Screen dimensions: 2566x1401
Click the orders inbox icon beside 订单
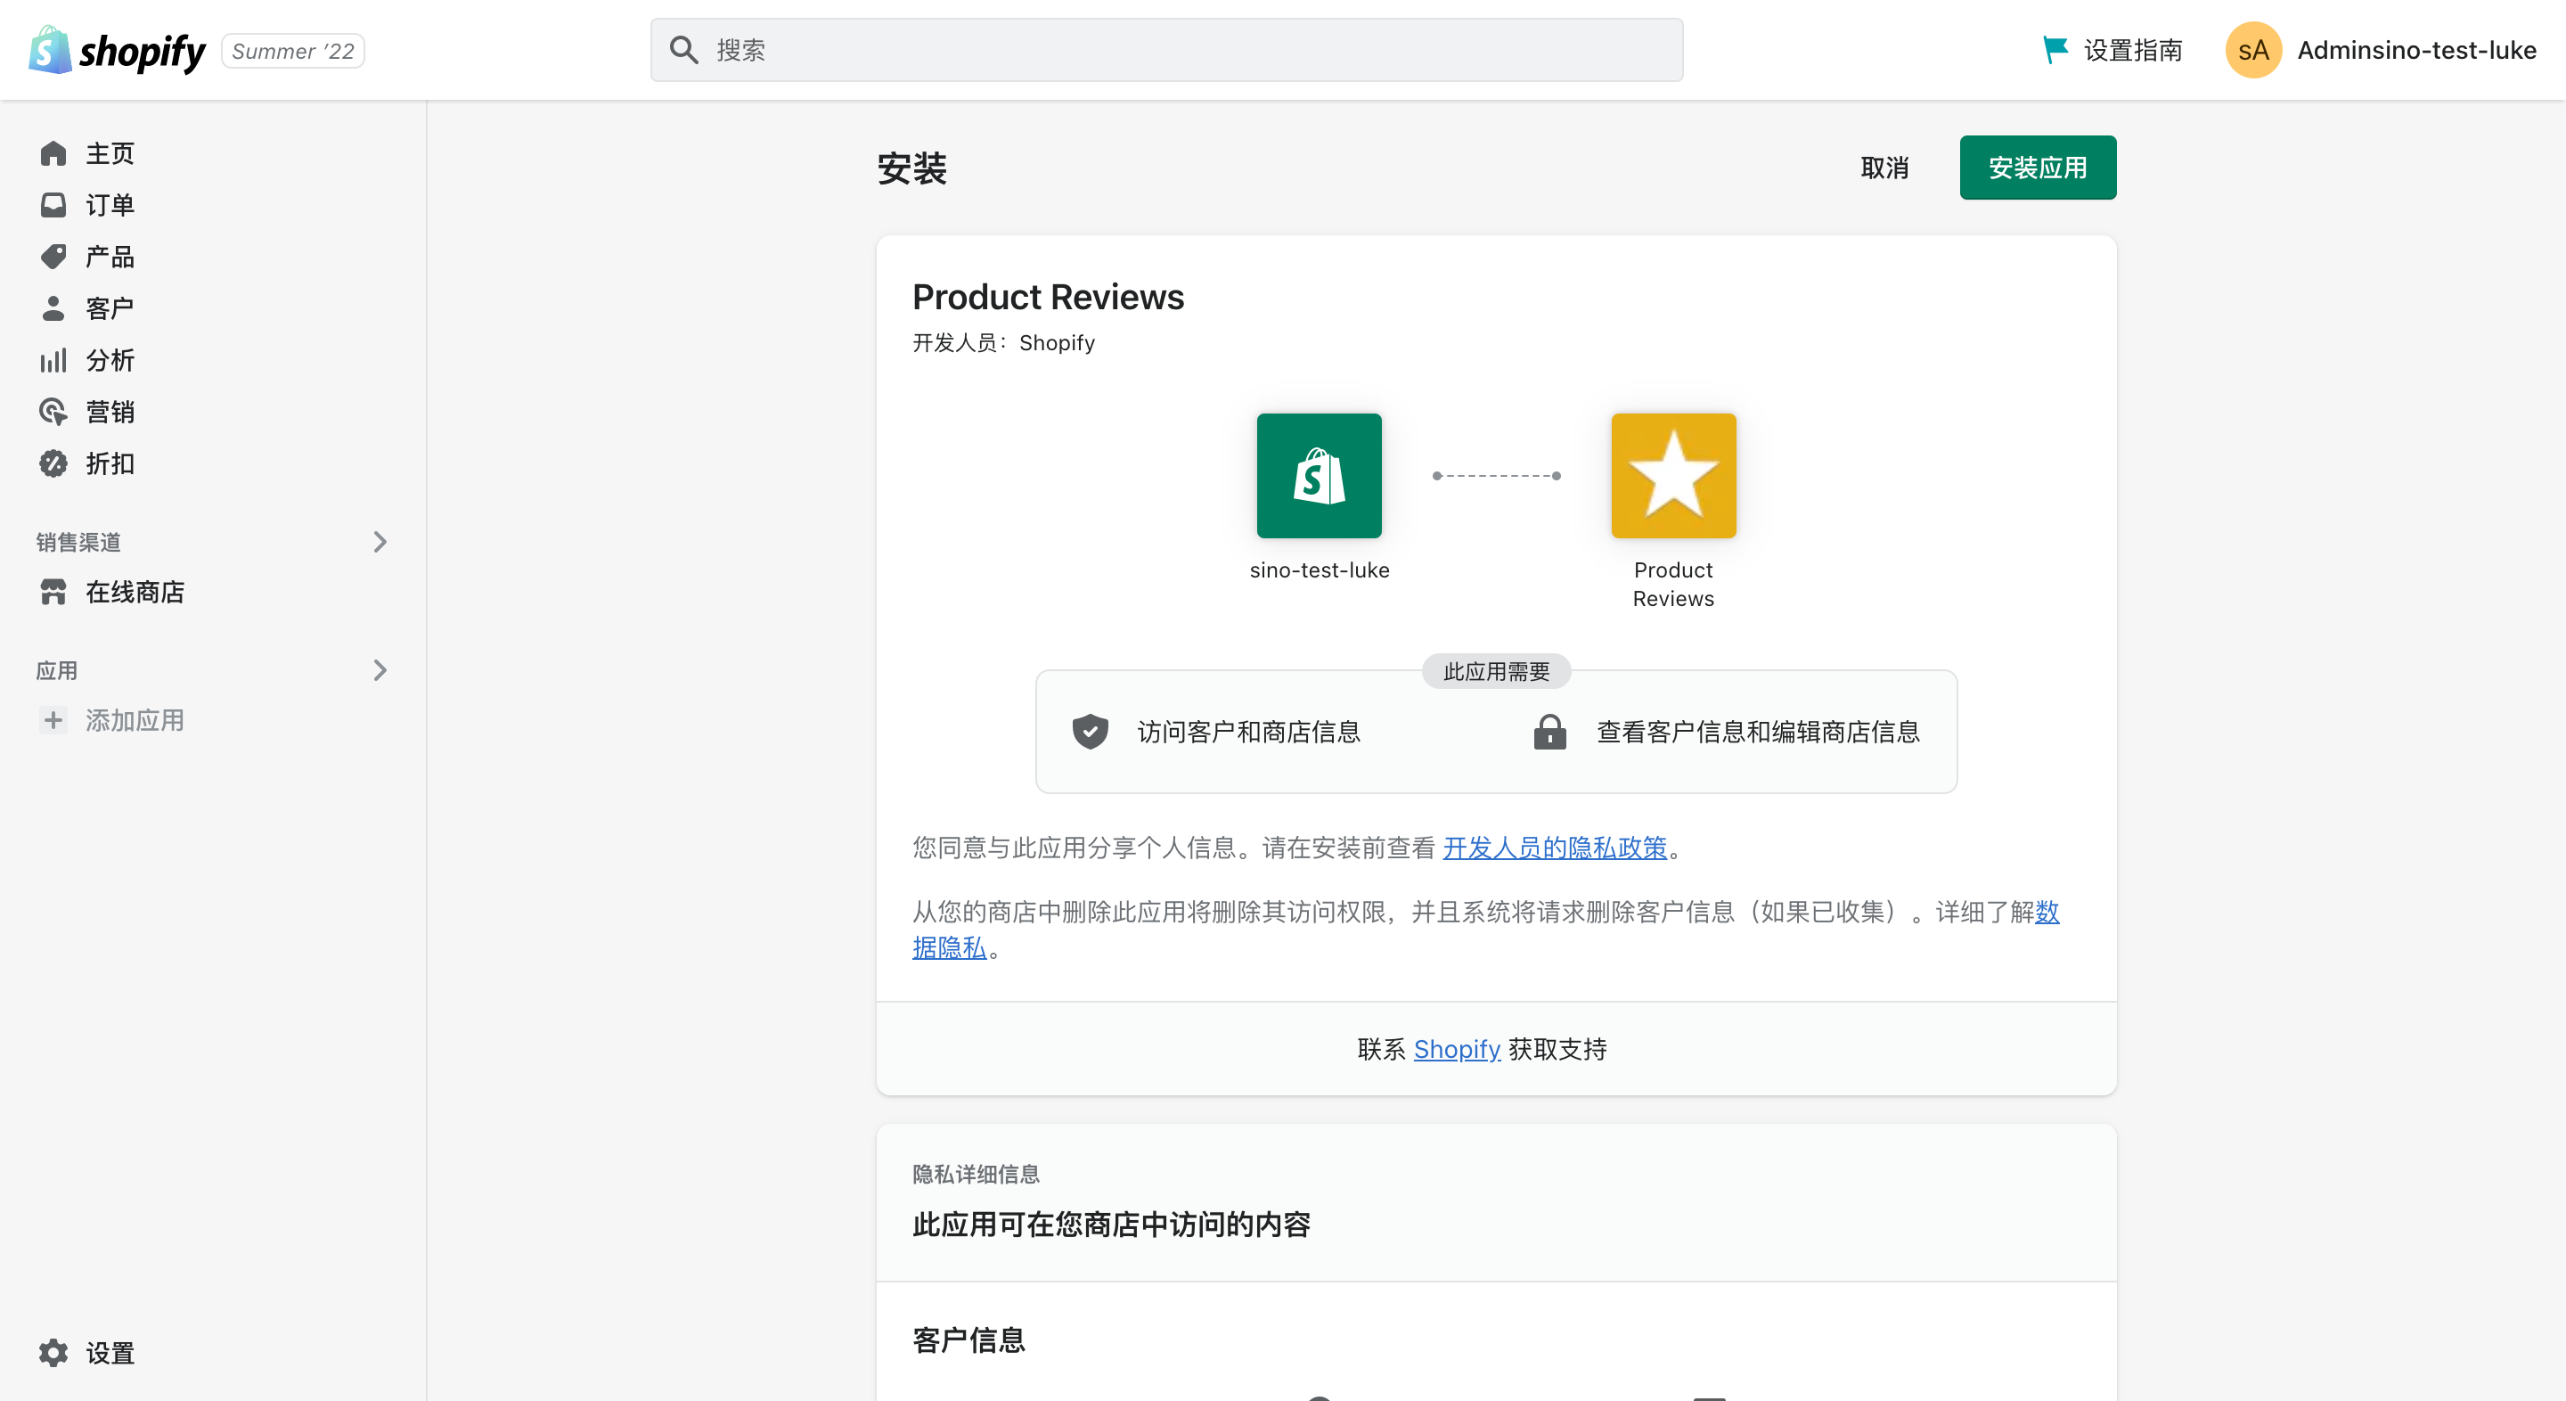pos(53,205)
